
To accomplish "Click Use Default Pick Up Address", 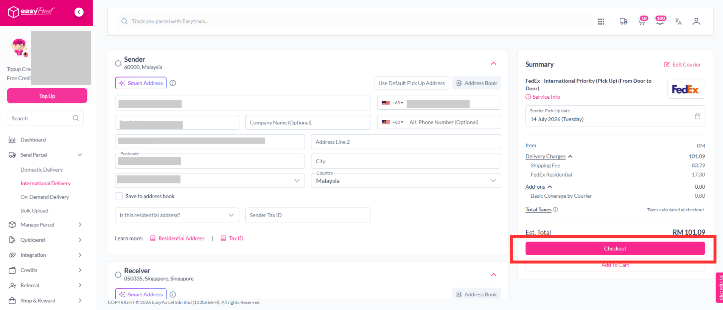I will pyautogui.click(x=412, y=83).
